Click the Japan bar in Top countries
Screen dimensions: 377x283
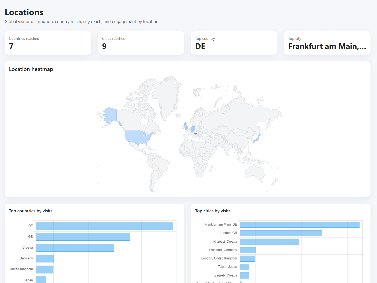(41, 280)
